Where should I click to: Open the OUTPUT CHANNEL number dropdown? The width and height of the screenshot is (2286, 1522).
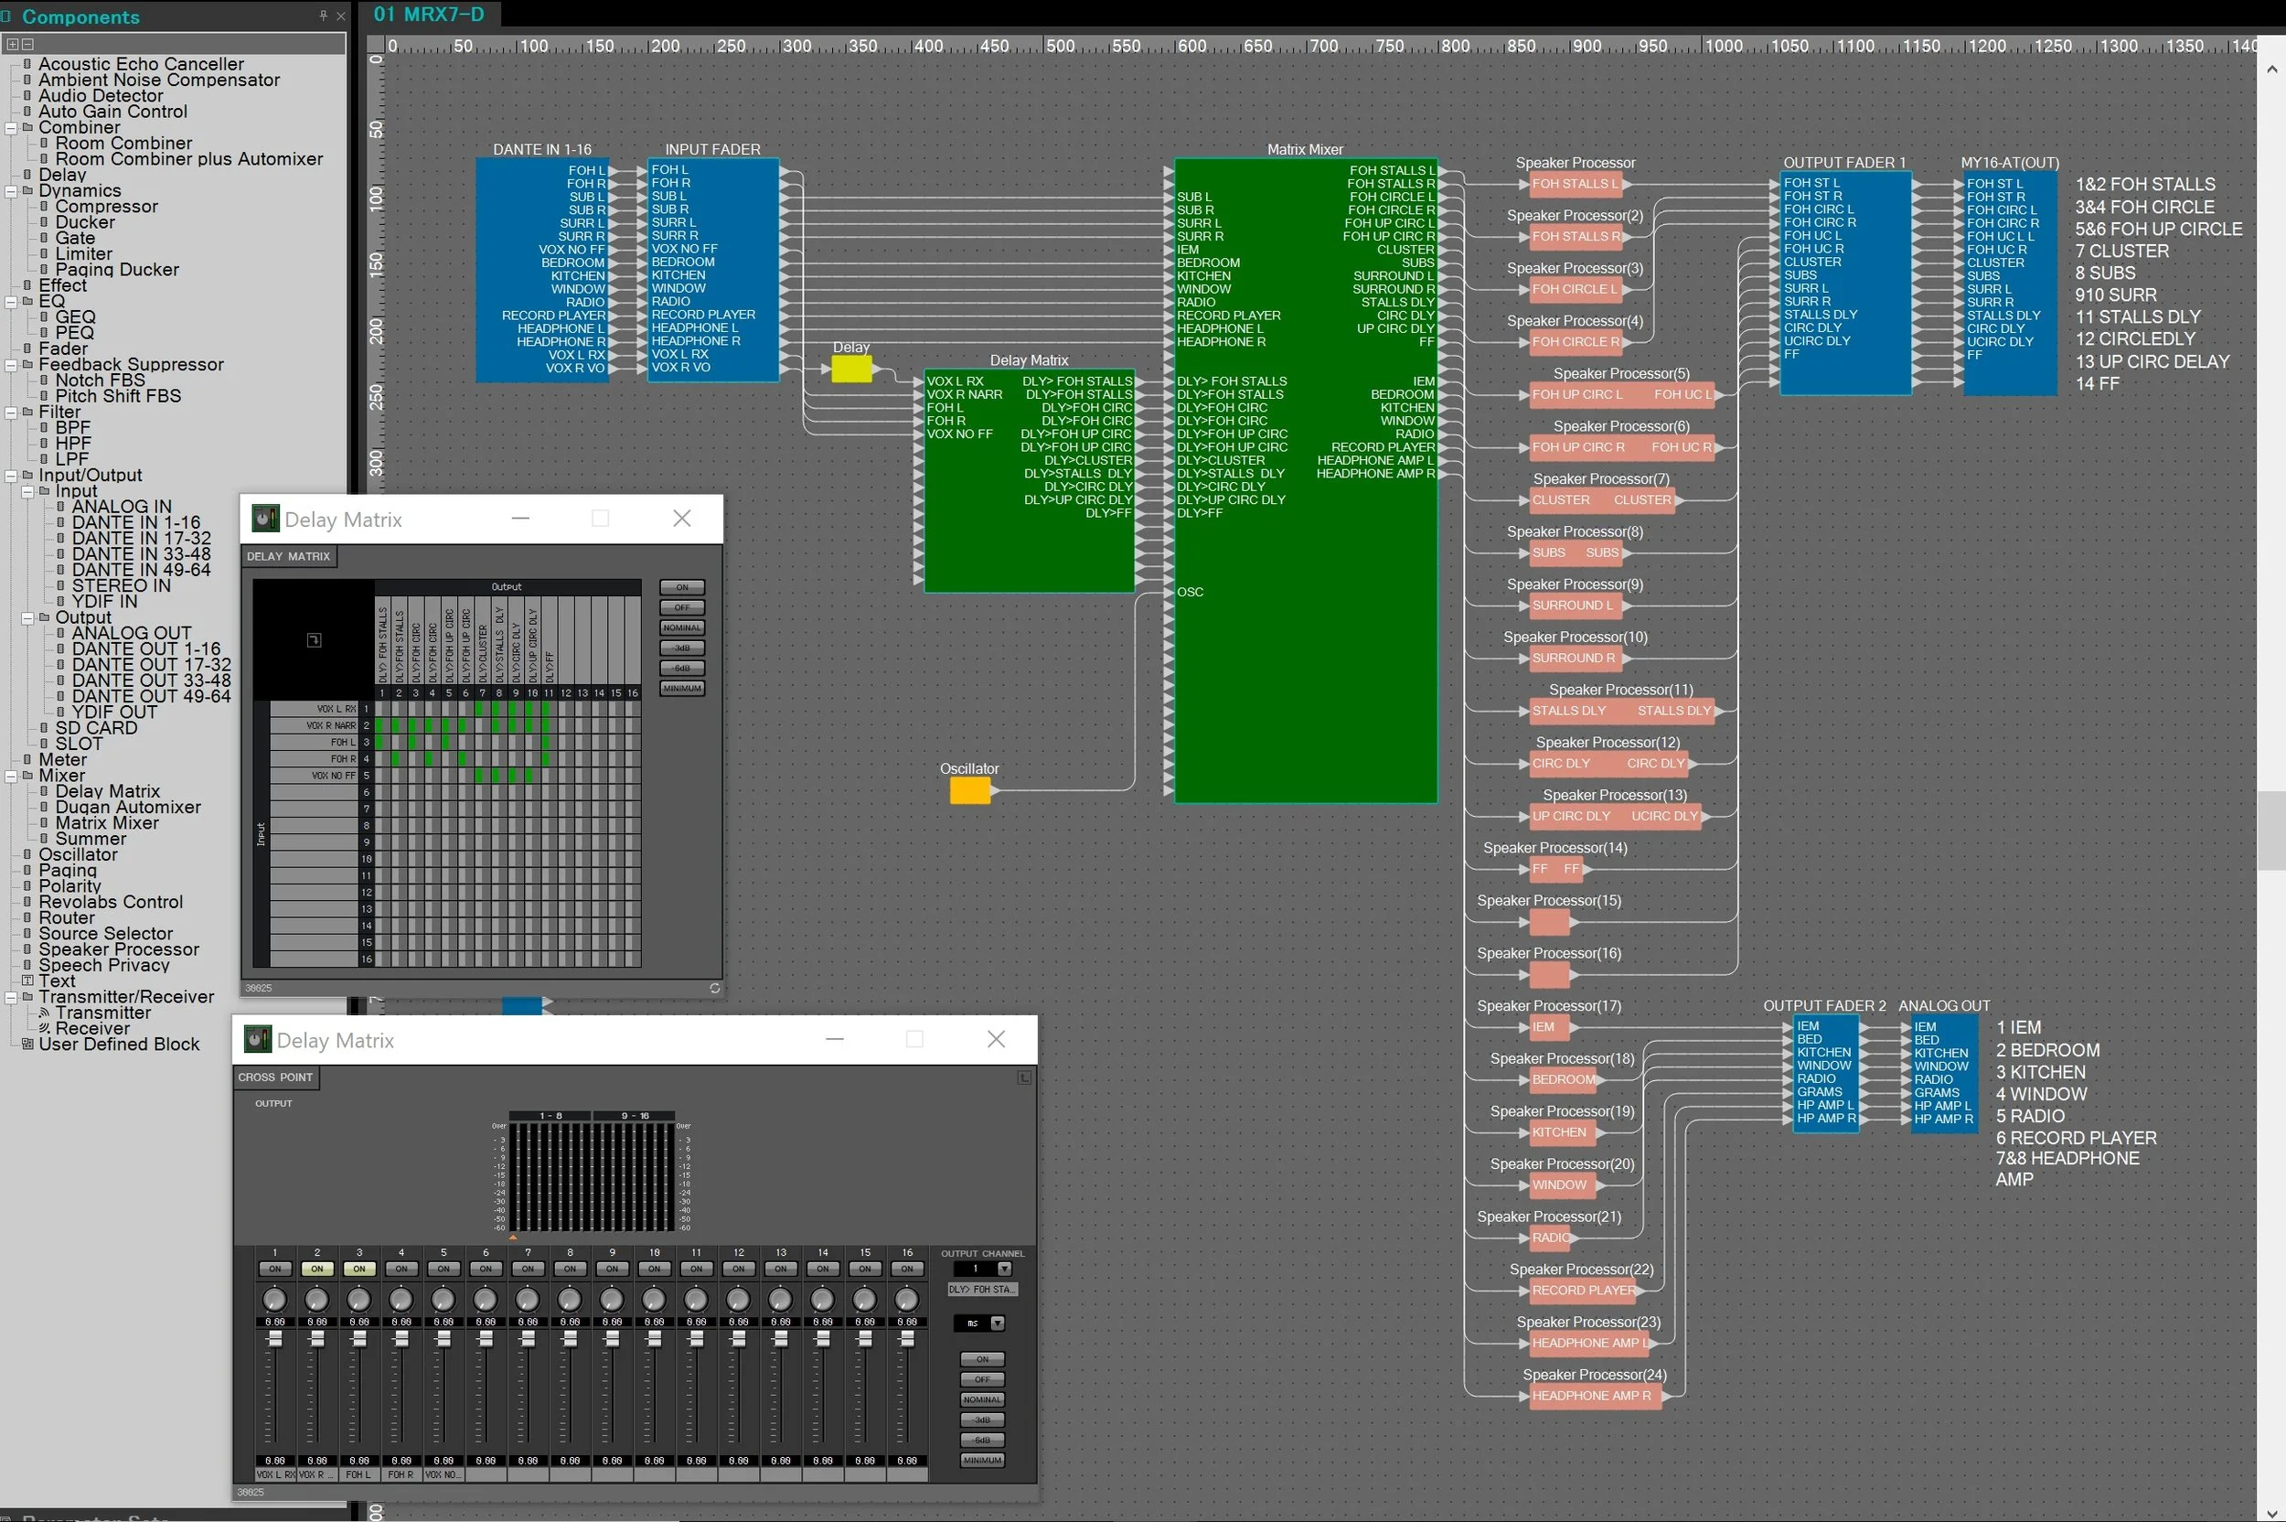1004,1269
